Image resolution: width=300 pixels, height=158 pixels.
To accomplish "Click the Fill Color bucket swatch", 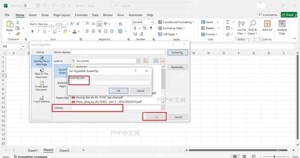I will [x=65, y=31].
